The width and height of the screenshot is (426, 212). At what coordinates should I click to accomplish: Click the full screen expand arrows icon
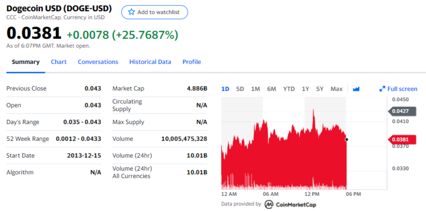[x=382, y=89]
